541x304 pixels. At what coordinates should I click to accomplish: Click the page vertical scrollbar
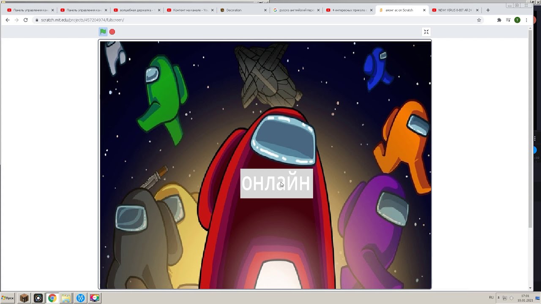tap(531, 129)
